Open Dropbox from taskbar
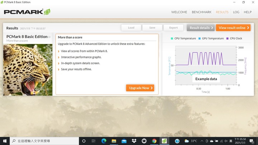The image size is (258, 145). [x=134, y=141]
